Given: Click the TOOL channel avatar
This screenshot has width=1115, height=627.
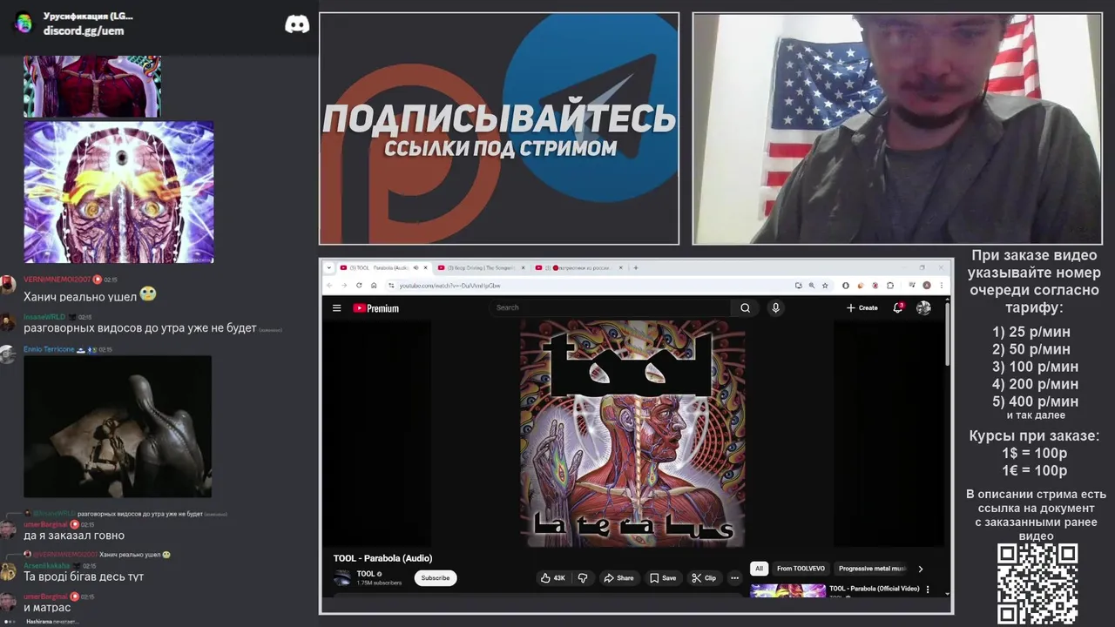Looking at the screenshot, I should coord(342,577).
